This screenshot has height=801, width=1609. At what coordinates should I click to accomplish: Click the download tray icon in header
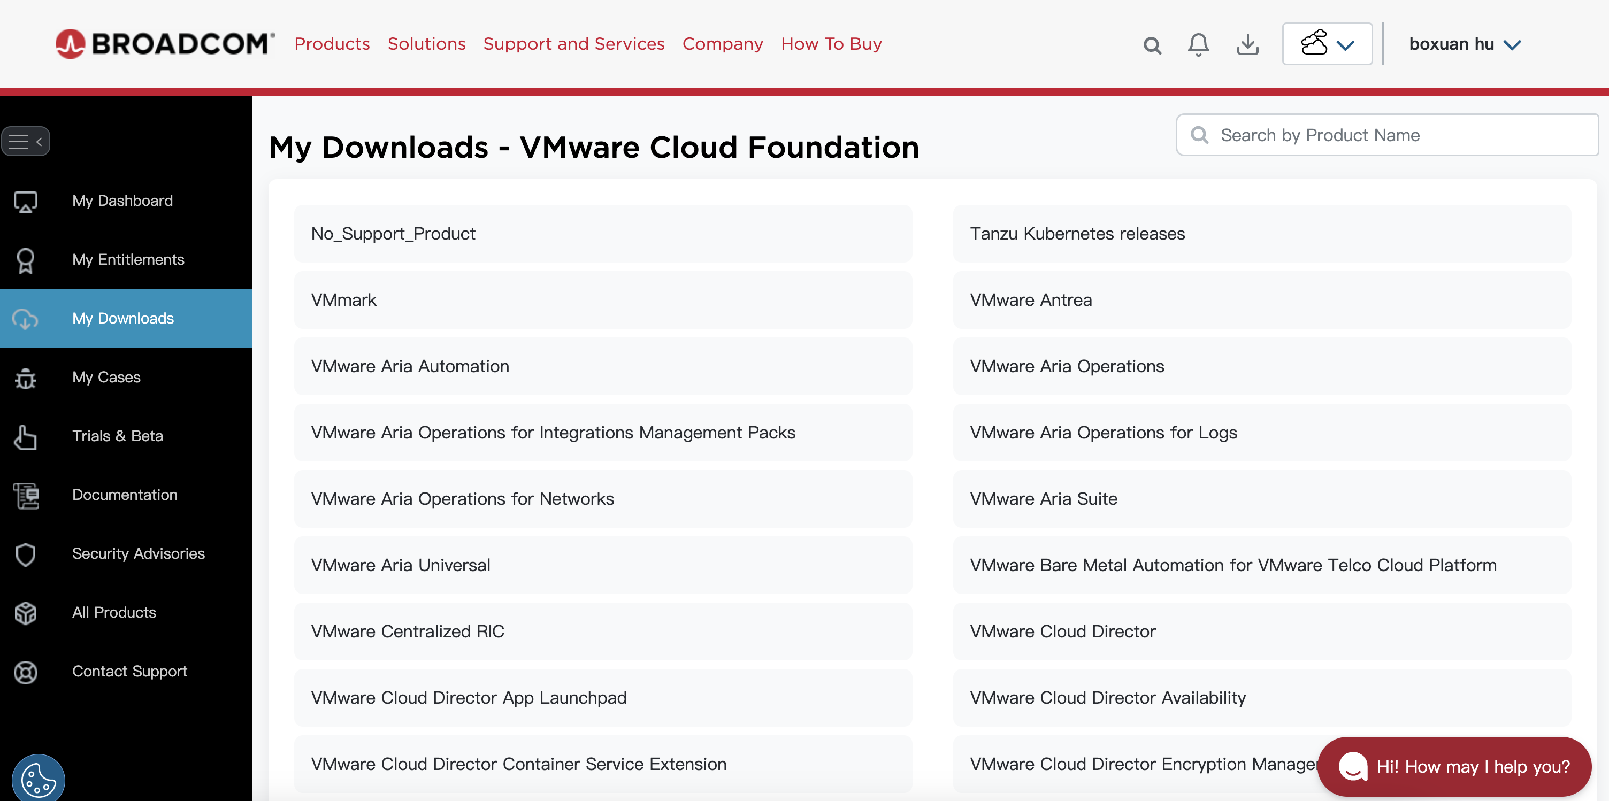click(1247, 44)
